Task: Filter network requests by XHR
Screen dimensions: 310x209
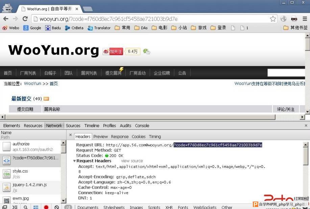Action: pyautogui.click(x=169, y=207)
